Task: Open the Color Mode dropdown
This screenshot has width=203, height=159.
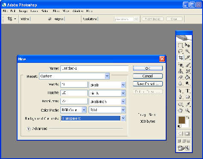Action: click(84, 110)
